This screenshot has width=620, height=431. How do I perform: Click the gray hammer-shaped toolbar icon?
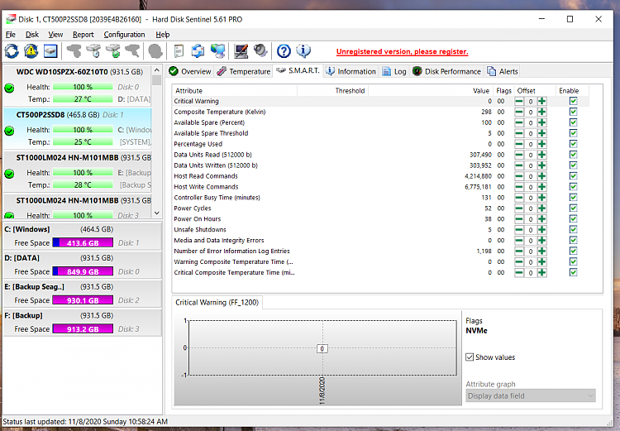pyautogui.click(x=74, y=51)
